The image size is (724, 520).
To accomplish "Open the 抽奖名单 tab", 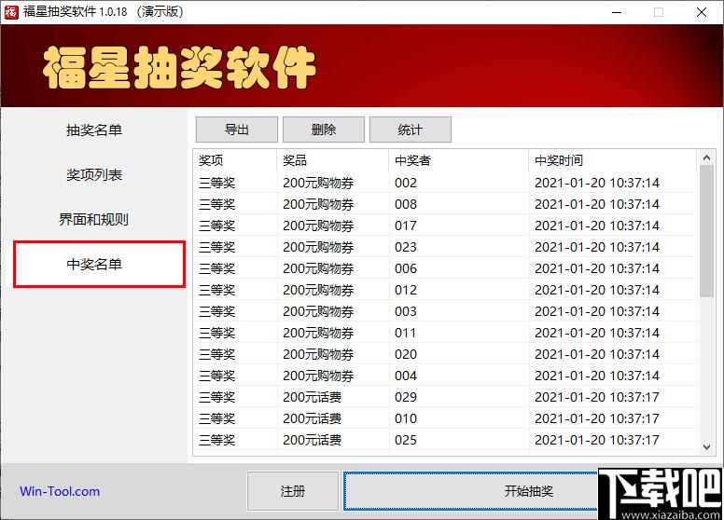I will (x=94, y=130).
